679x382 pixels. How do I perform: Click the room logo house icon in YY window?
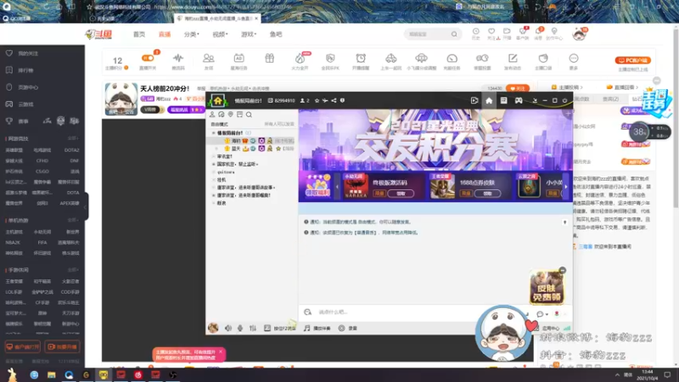tap(217, 100)
